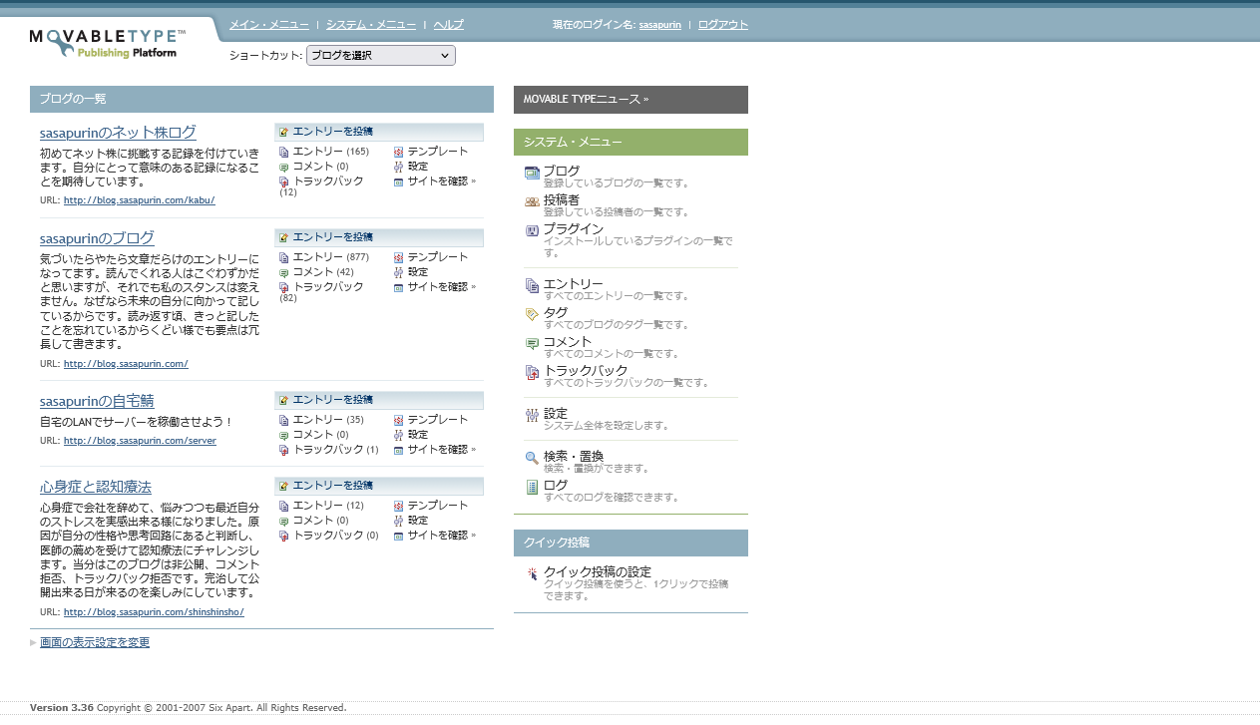Open 検索・置換 in the system menu
1260x725 pixels.
[574, 457]
